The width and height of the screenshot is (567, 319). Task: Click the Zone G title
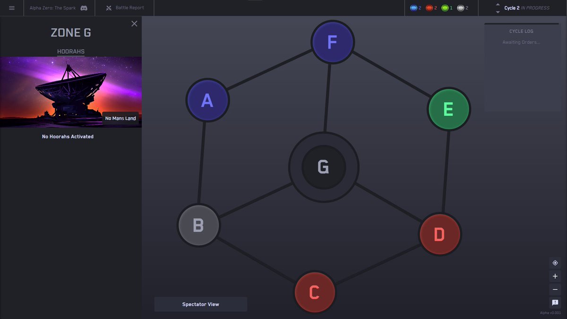click(x=71, y=33)
